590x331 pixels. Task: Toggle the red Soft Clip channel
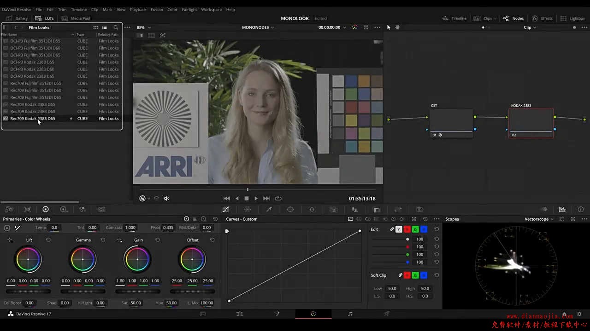pyautogui.click(x=407, y=275)
